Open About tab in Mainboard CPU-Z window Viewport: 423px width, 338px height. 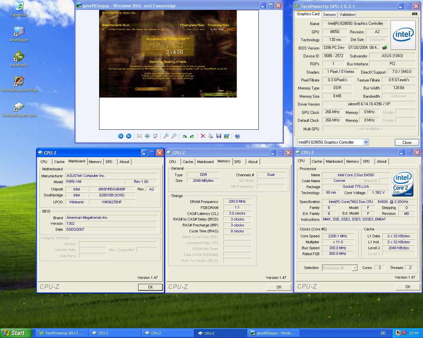click(x=124, y=162)
